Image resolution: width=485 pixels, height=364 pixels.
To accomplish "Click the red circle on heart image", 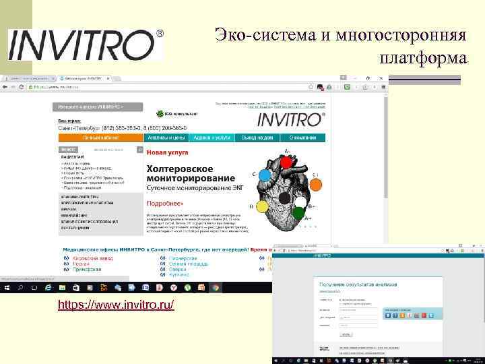I will click(286, 162).
